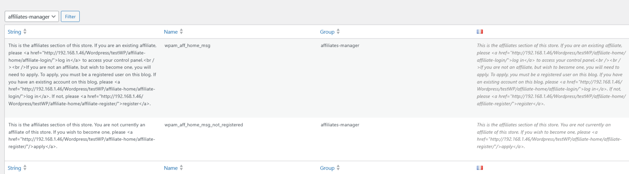Click sort arrows next to bottom String
This screenshot has height=174, width=629.
coord(25,168)
